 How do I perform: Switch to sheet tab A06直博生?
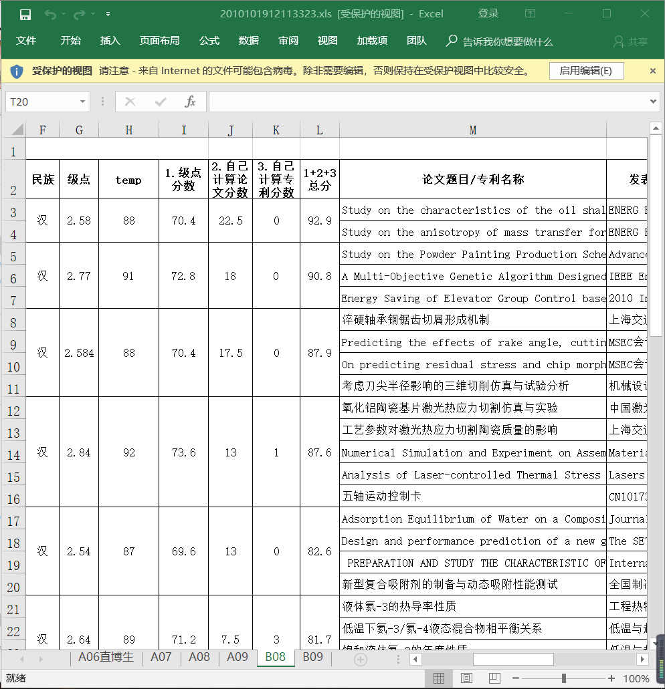point(106,658)
